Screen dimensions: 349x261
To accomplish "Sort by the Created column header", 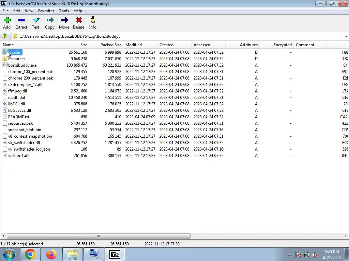I will pyautogui.click(x=174, y=45).
